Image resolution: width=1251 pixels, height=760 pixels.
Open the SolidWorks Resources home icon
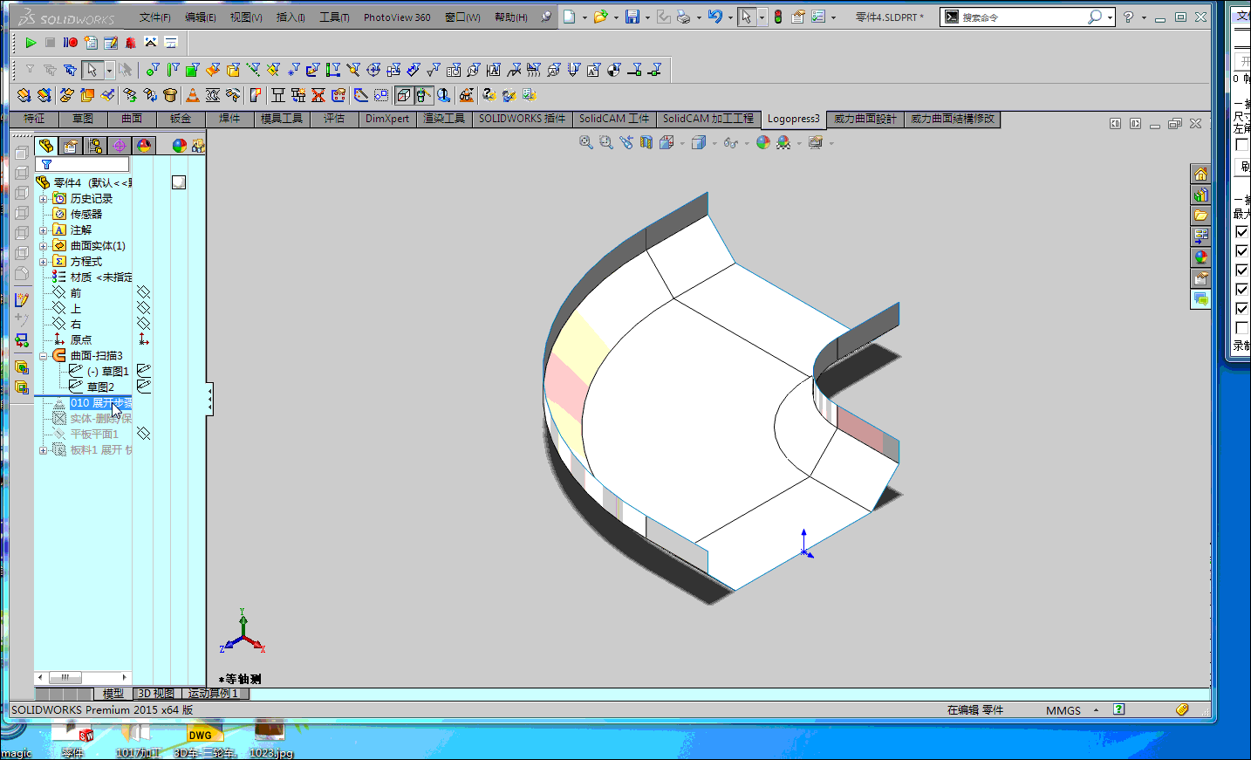tap(1201, 175)
